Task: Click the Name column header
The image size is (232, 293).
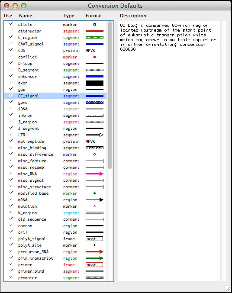Action: (26, 16)
